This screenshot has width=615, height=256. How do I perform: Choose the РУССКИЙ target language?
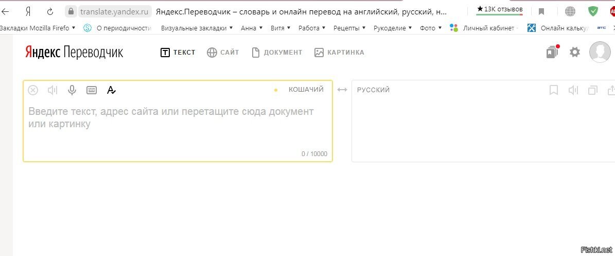tap(374, 90)
